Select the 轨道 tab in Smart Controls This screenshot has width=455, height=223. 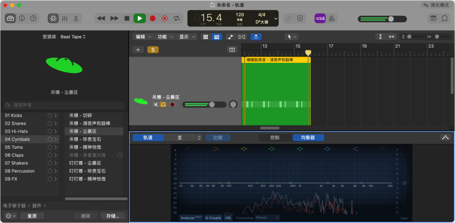[x=148, y=138]
